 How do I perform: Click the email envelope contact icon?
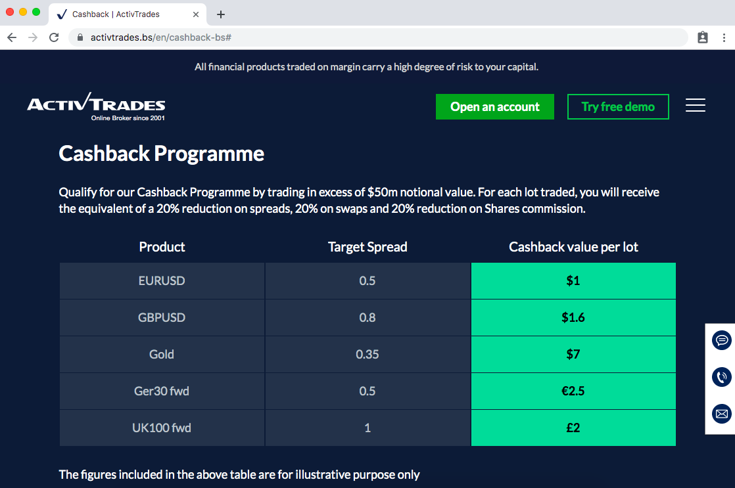[721, 414]
